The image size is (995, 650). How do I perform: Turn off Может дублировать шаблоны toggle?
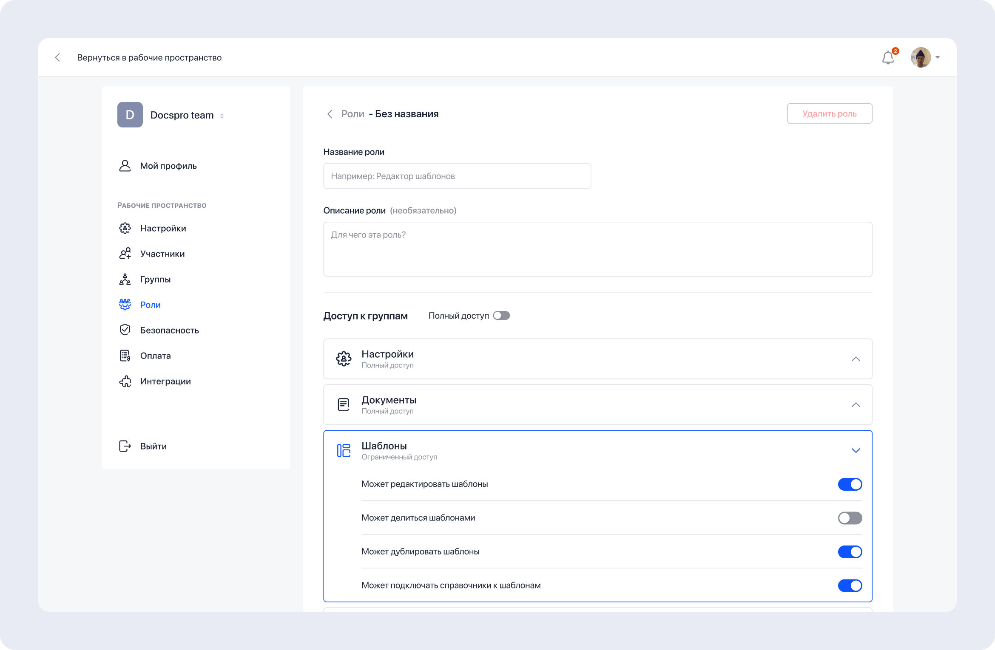click(x=850, y=552)
